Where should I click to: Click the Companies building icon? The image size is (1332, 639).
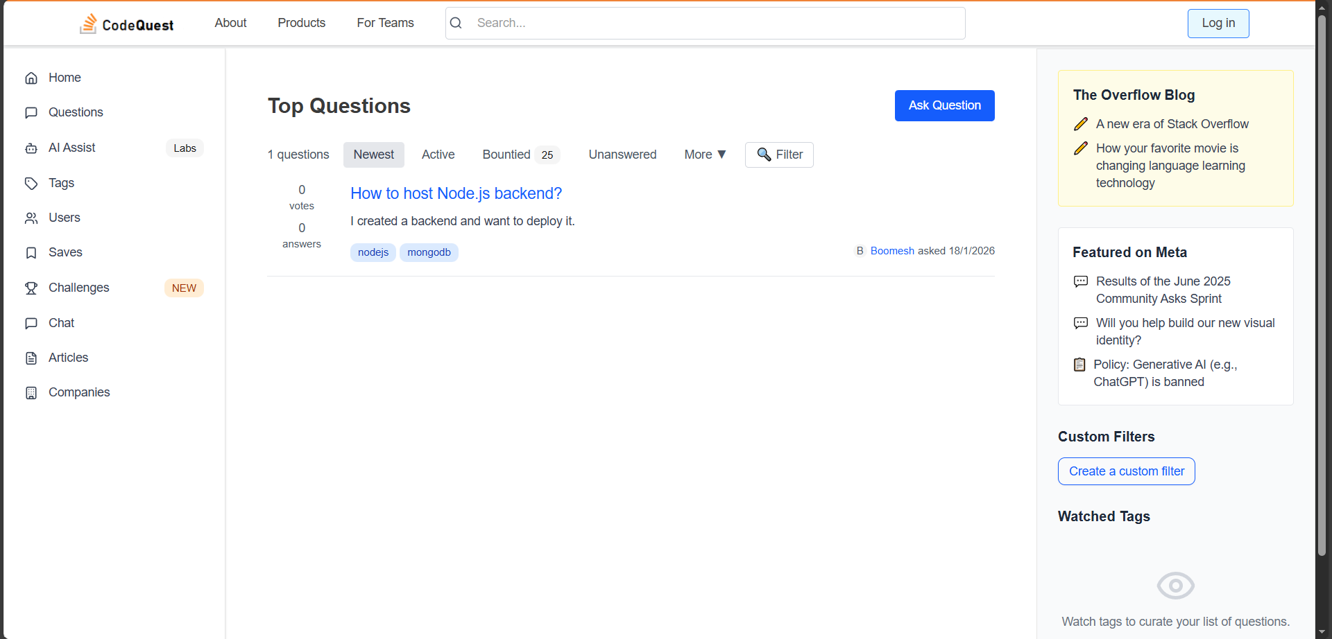pyautogui.click(x=31, y=393)
